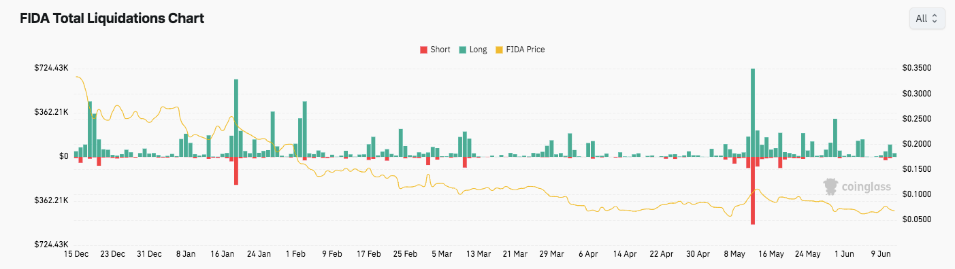
Task: Click the tall green bar near 16 Jan
Action: (x=236, y=118)
